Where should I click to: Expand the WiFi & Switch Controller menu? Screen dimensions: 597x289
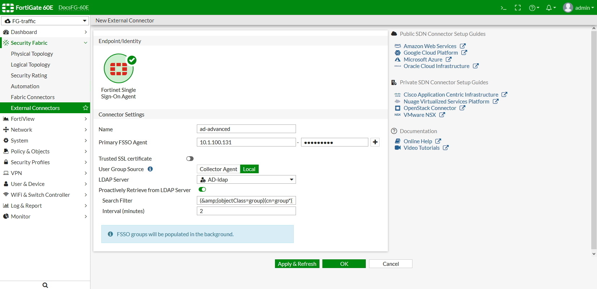click(45, 195)
